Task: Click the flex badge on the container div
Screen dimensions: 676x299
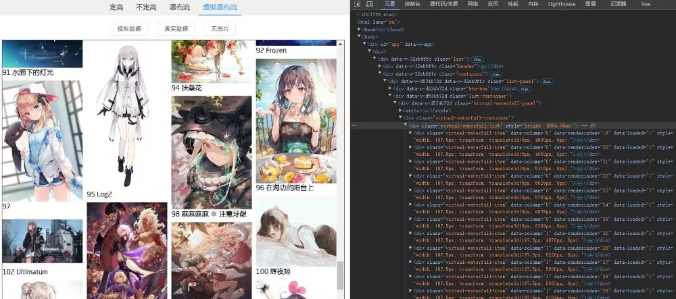Action: [495, 74]
